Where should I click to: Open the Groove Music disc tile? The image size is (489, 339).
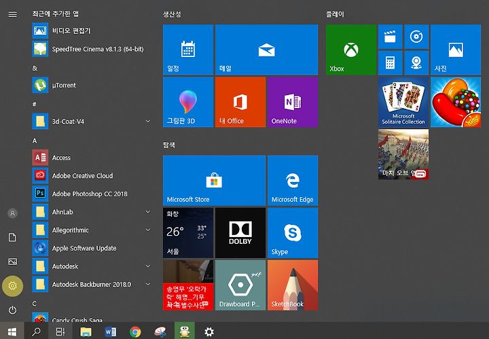(x=416, y=37)
